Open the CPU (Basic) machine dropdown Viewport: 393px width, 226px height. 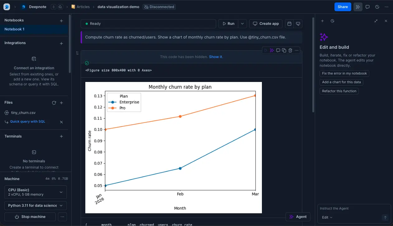click(x=36, y=192)
